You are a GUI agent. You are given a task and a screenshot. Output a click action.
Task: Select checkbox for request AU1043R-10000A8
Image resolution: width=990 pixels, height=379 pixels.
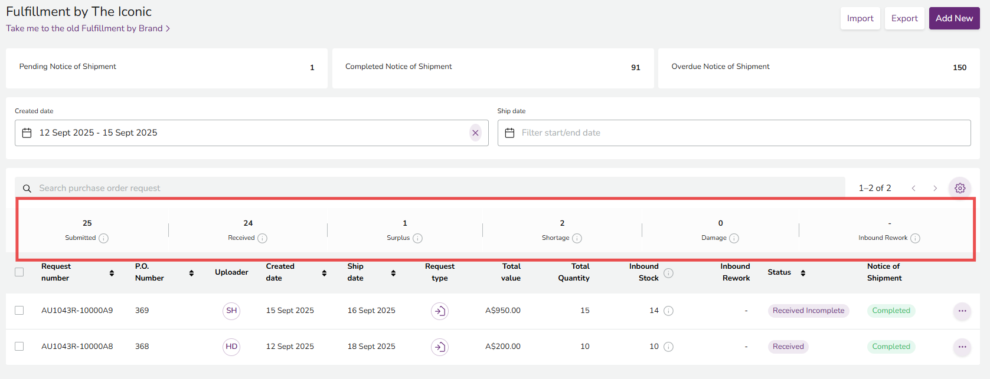coord(19,347)
